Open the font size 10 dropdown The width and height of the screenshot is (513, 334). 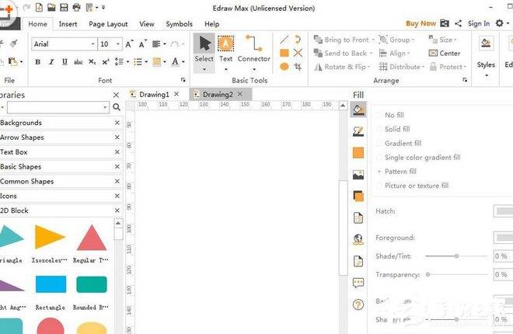(x=118, y=44)
